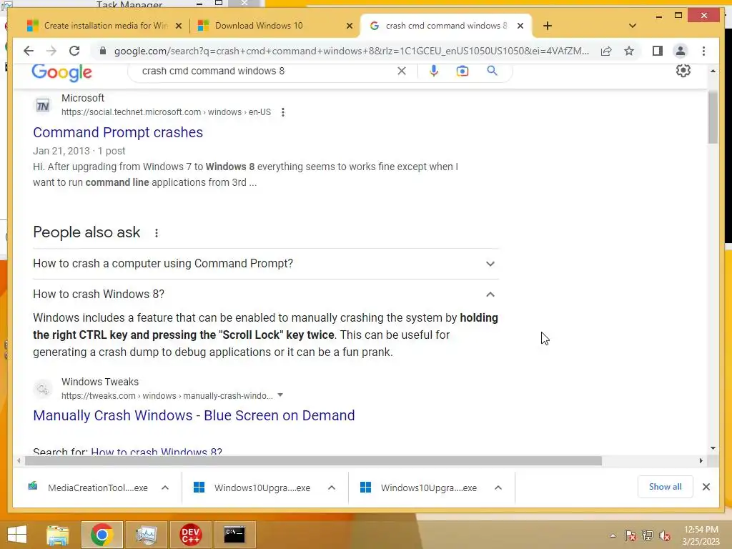This screenshot has width=732, height=549.
Task: Run the search with the magnifier icon
Action: pyautogui.click(x=492, y=71)
